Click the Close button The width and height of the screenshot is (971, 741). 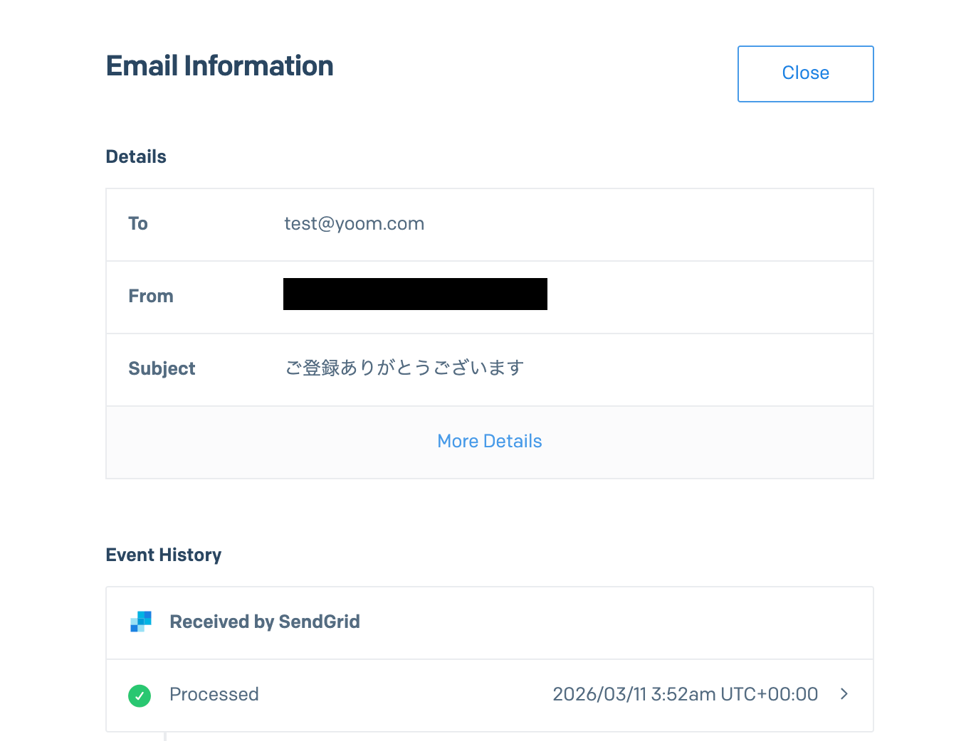pyautogui.click(x=805, y=74)
